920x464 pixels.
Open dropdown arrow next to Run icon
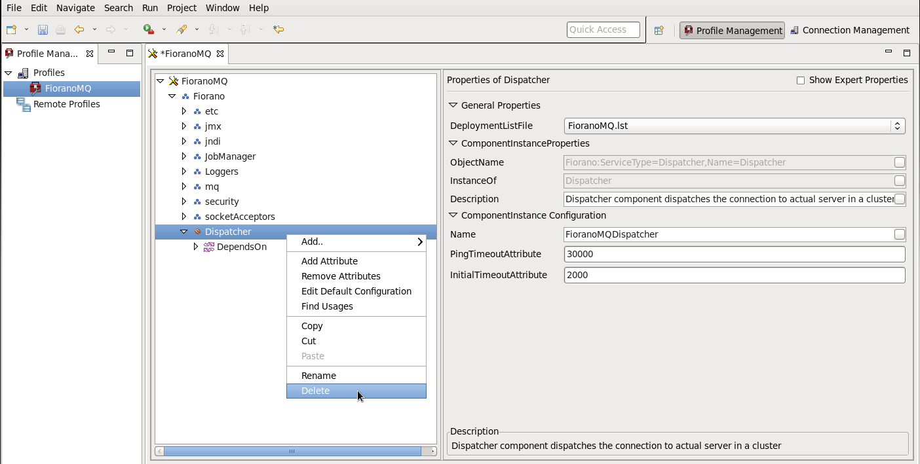click(x=164, y=29)
